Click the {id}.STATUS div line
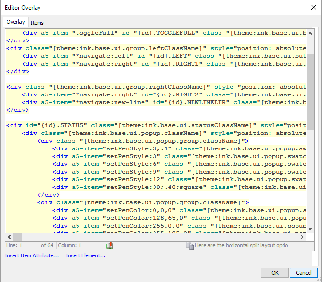322x282 pixels. pyautogui.click(x=156, y=125)
